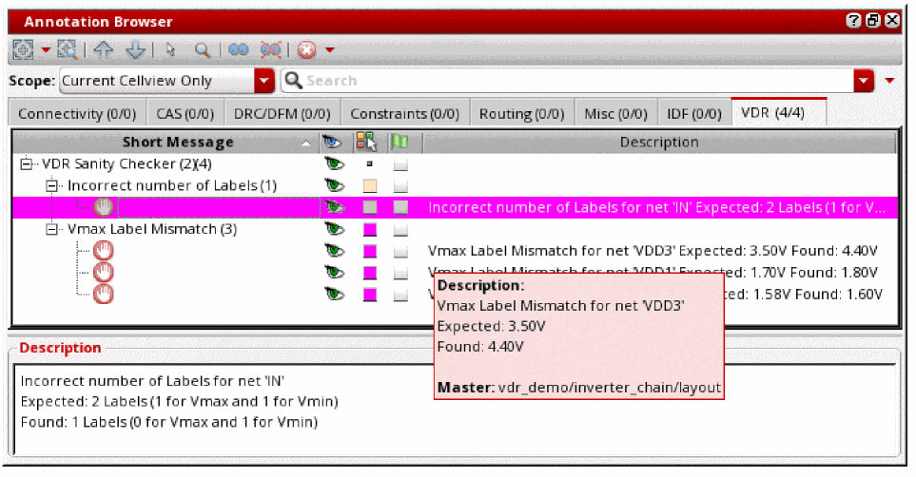Open the Constraints (0/0) tab
This screenshot has width=916, height=477.
tap(405, 113)
